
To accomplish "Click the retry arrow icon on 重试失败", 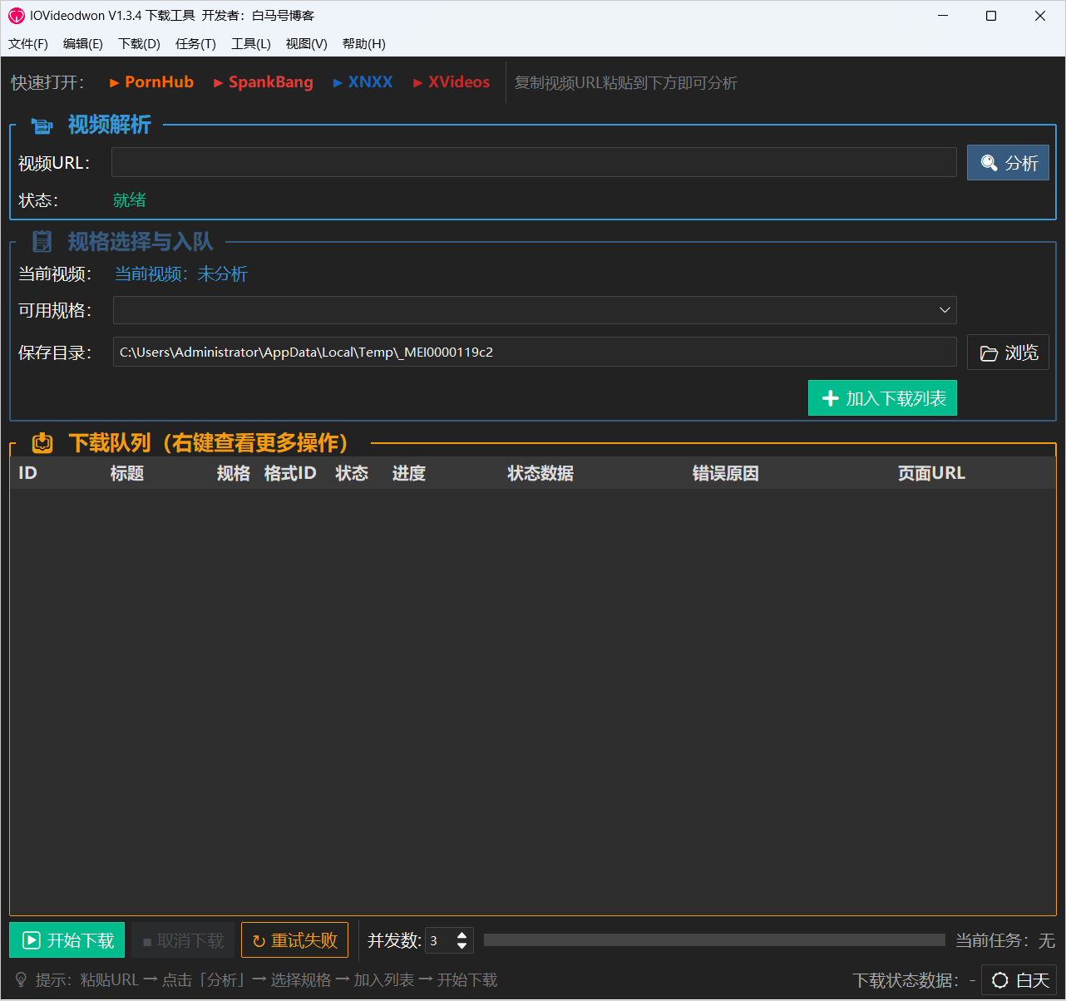I will click(x=259, y=941).
